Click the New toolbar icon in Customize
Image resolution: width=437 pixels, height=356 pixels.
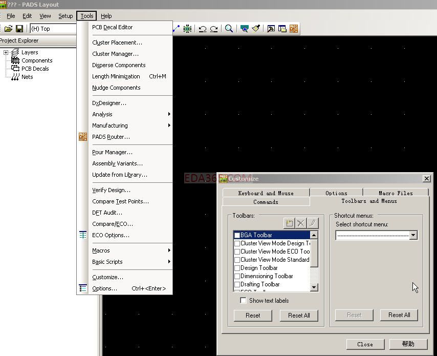[289, 223]
